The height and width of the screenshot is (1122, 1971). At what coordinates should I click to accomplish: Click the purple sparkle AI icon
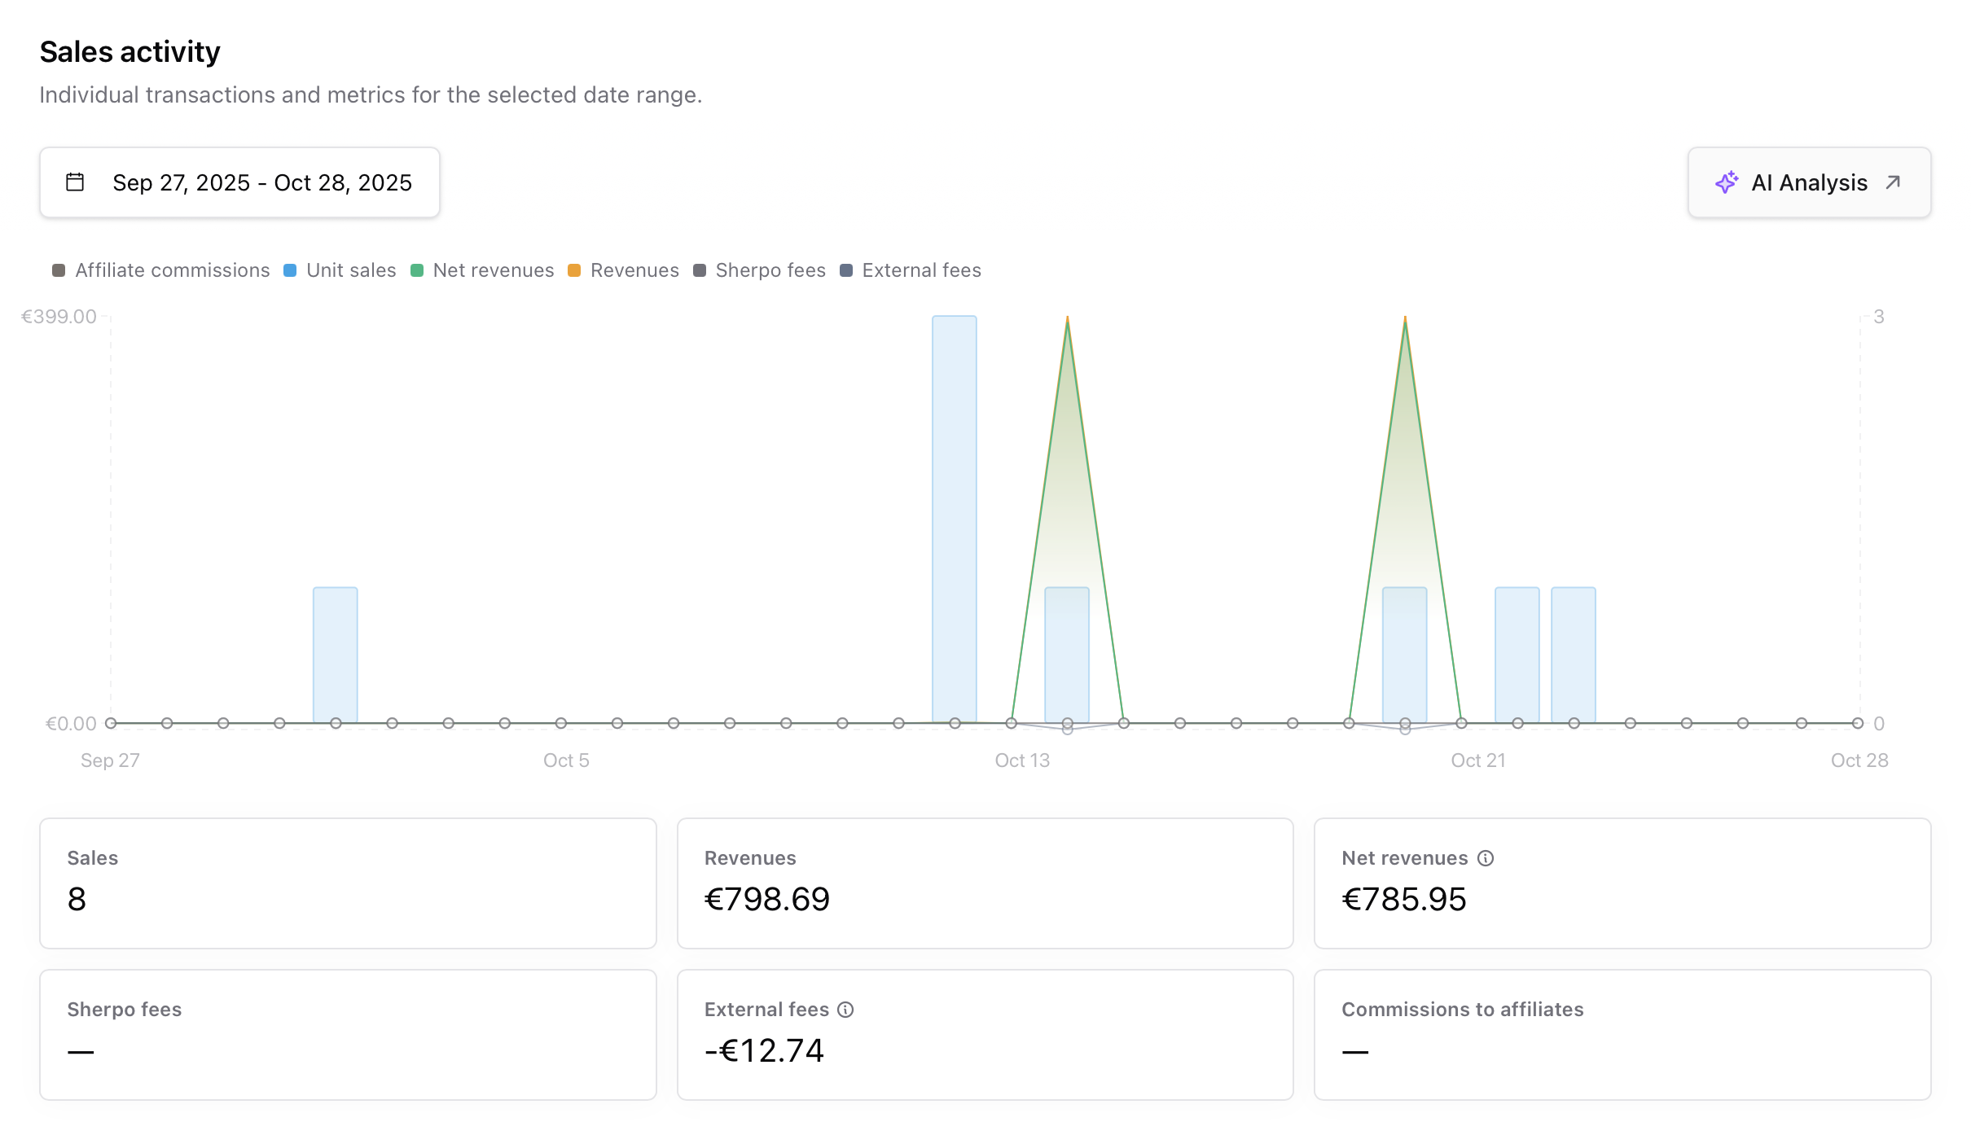[x=1728, y=182]
